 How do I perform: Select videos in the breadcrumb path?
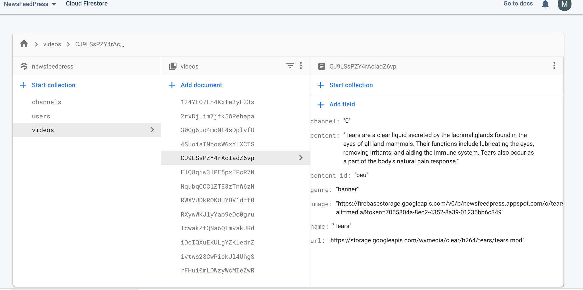[x=52, y=44]
